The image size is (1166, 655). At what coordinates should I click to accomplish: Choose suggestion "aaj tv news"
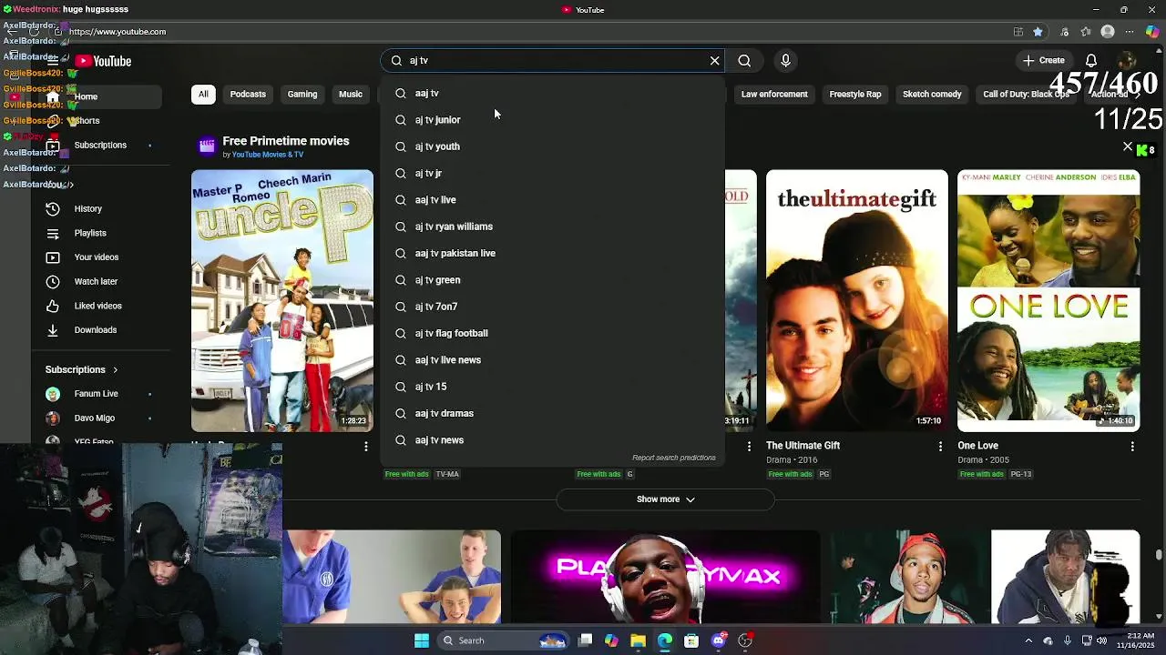pos(552,440)
